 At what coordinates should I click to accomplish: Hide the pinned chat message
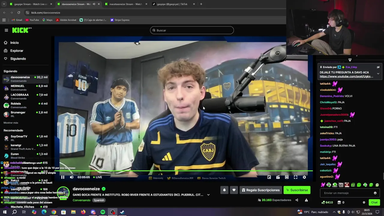point(378,67)
